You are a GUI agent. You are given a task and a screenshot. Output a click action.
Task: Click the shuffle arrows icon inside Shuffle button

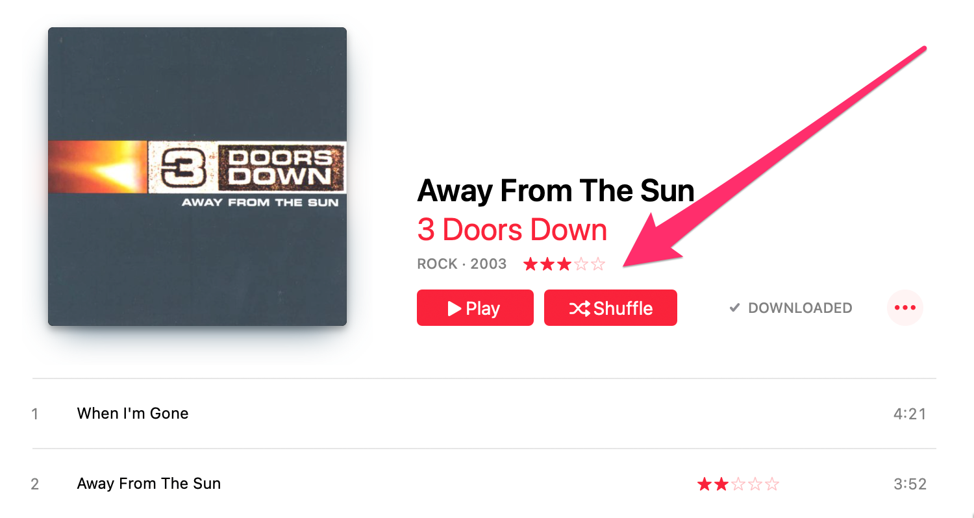pos(580,309)
